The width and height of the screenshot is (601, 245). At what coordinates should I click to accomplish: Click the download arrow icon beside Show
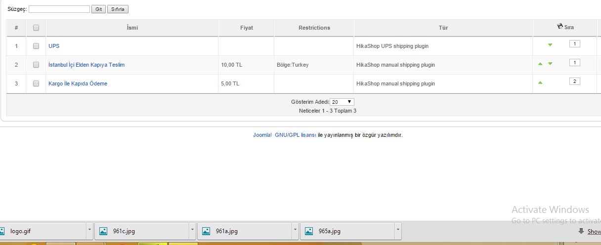(x=581, y=231)
